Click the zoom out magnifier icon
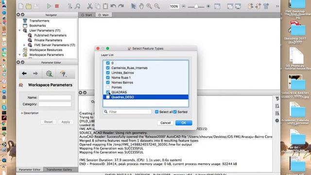 coord(157,6)
